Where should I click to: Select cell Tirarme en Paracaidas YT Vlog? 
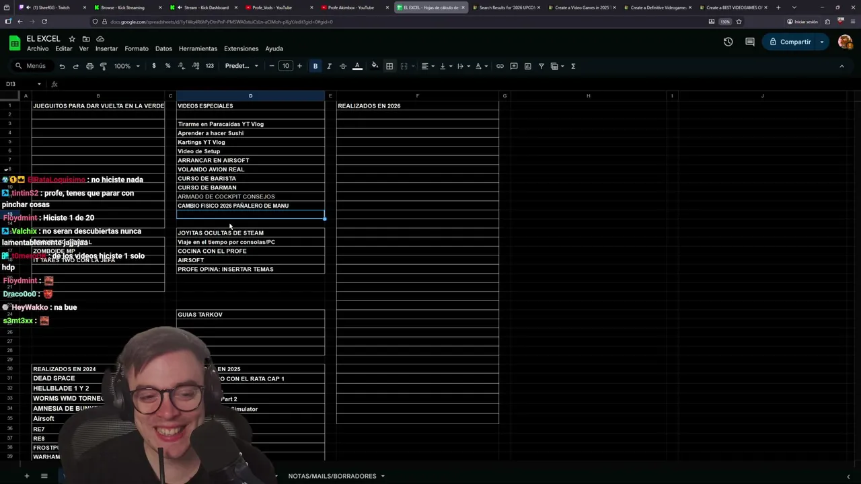point(250,124)
